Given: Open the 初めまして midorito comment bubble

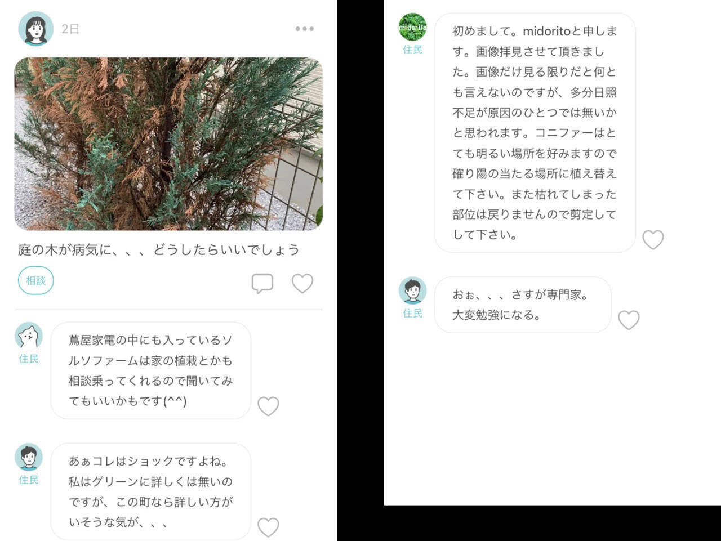Looking at the screenshot, I should 535,133.
